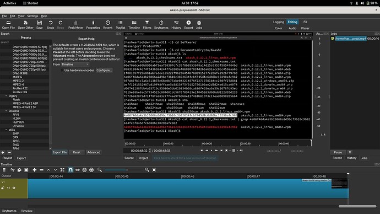Viewport: 380px width, 214px height.
Task: Click Configure hardware encoder button
Action: point(104,71)
